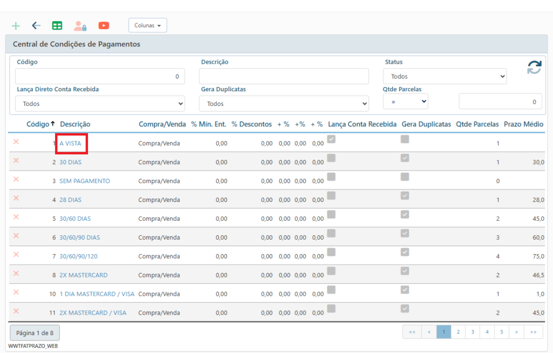Open the 28 DIAS payment condition

pos(70,200)
